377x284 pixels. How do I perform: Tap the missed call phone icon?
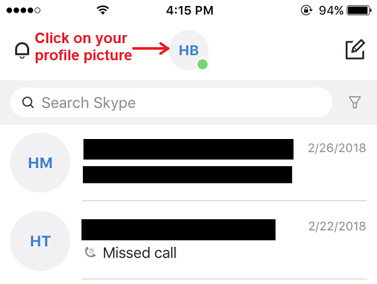point(90,252)
